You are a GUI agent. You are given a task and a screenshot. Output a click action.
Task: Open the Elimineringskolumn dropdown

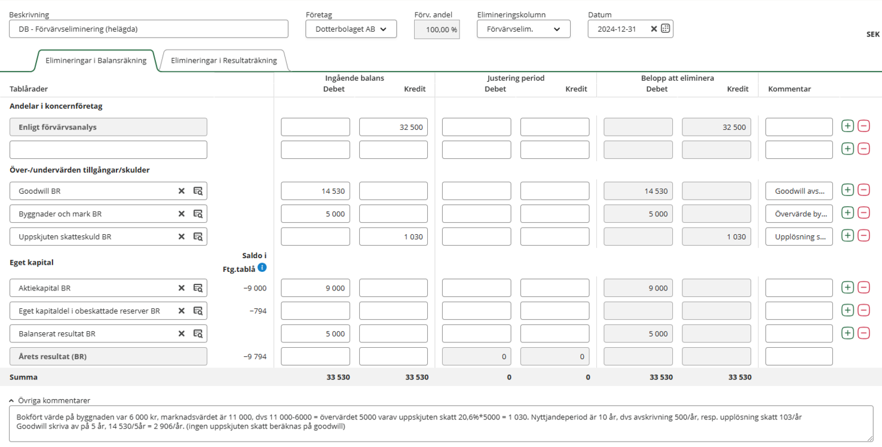pos(523,29)
